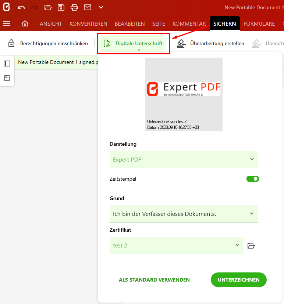Image resolution: width=284 pixels, height=304 pixels.
Task: Open the hamburger menu
Action: pos(7,23)
